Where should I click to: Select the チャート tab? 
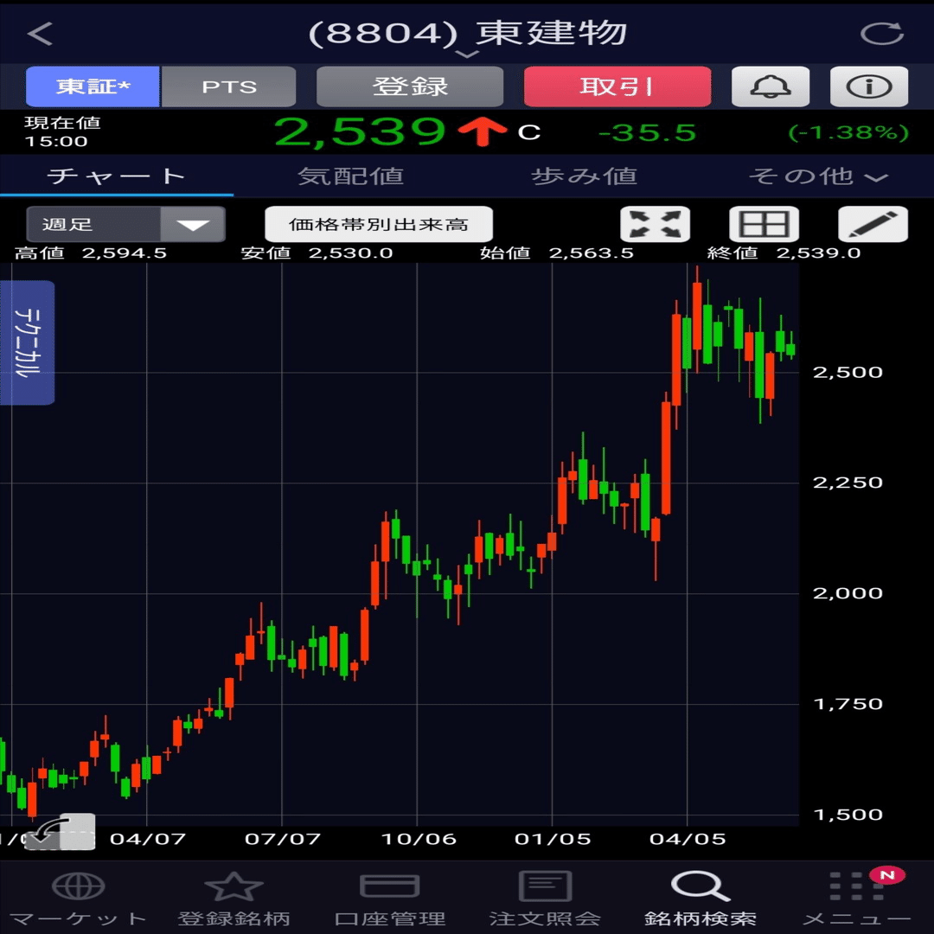pos(117,176)
